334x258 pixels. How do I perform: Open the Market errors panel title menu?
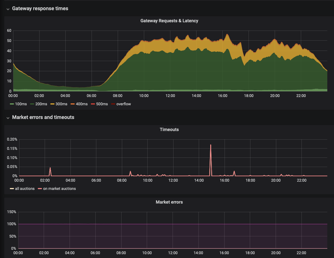click(x=169, y=202)
